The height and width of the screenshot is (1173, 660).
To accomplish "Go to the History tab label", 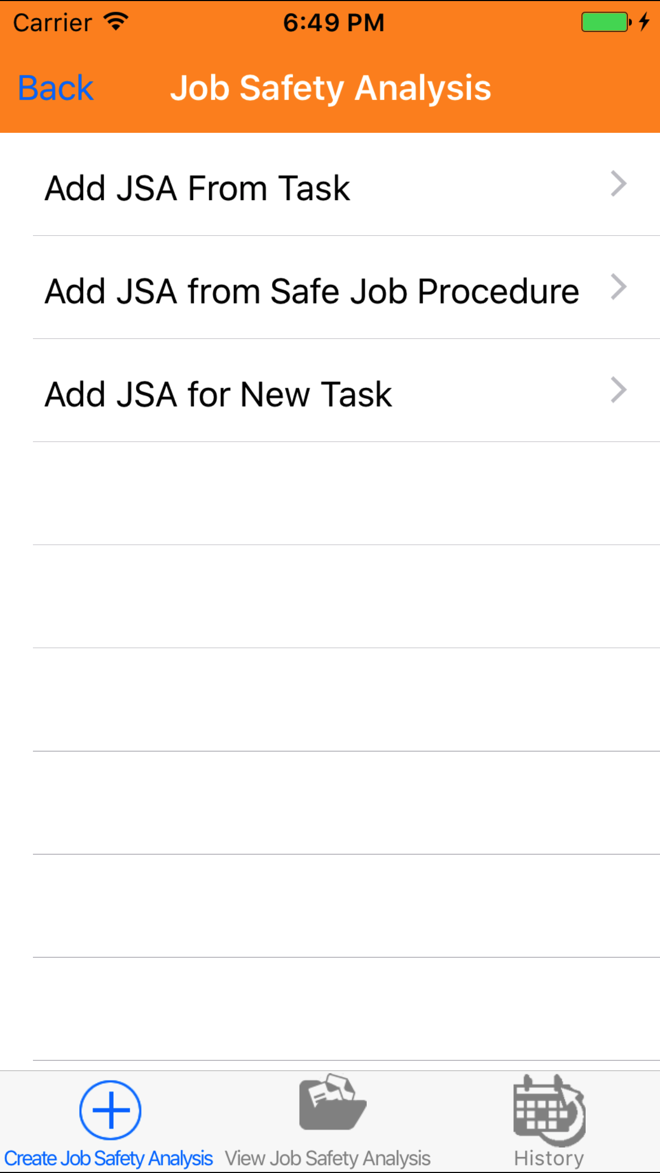I will pos(549,1159).
